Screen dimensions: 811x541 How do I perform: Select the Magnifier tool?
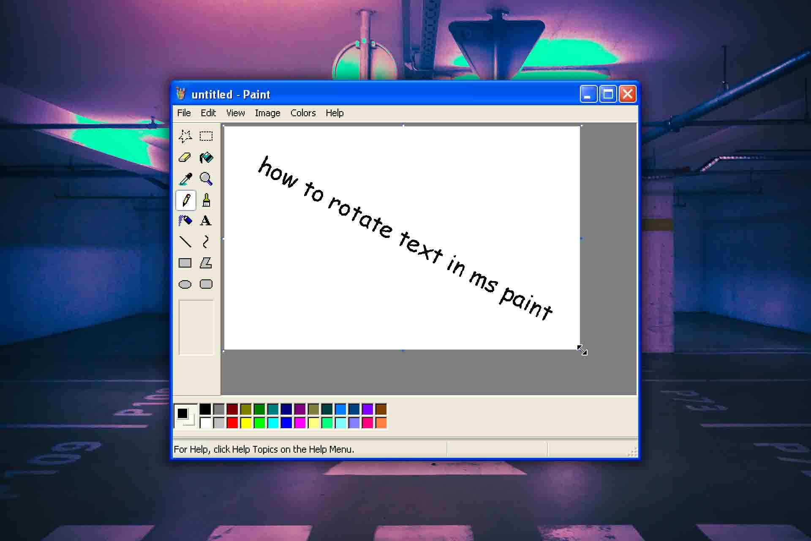(207, 178)
